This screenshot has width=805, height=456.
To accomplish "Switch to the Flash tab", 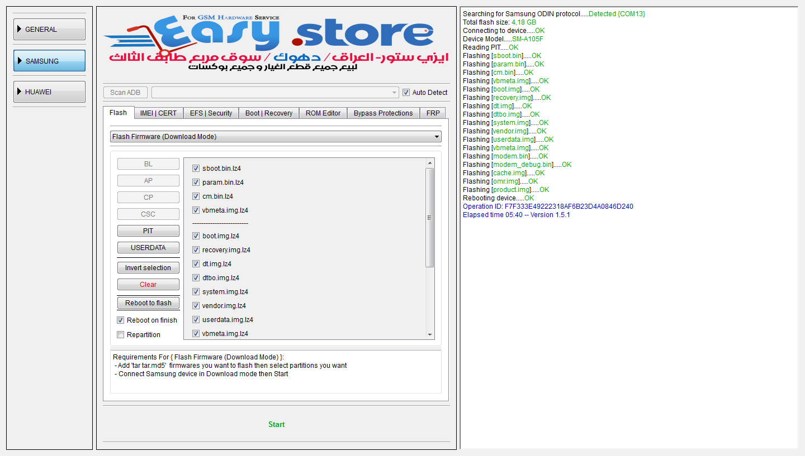I will (118, 113).
